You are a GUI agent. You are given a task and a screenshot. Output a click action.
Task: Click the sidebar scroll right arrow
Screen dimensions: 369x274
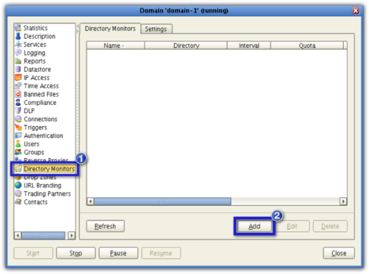point(71,235)
